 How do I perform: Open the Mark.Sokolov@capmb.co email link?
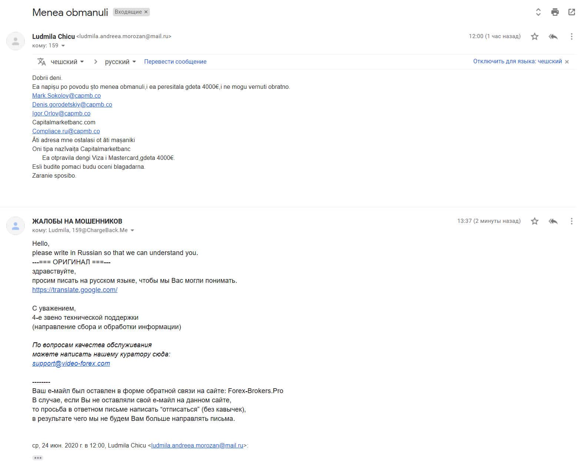coord(66,95)
